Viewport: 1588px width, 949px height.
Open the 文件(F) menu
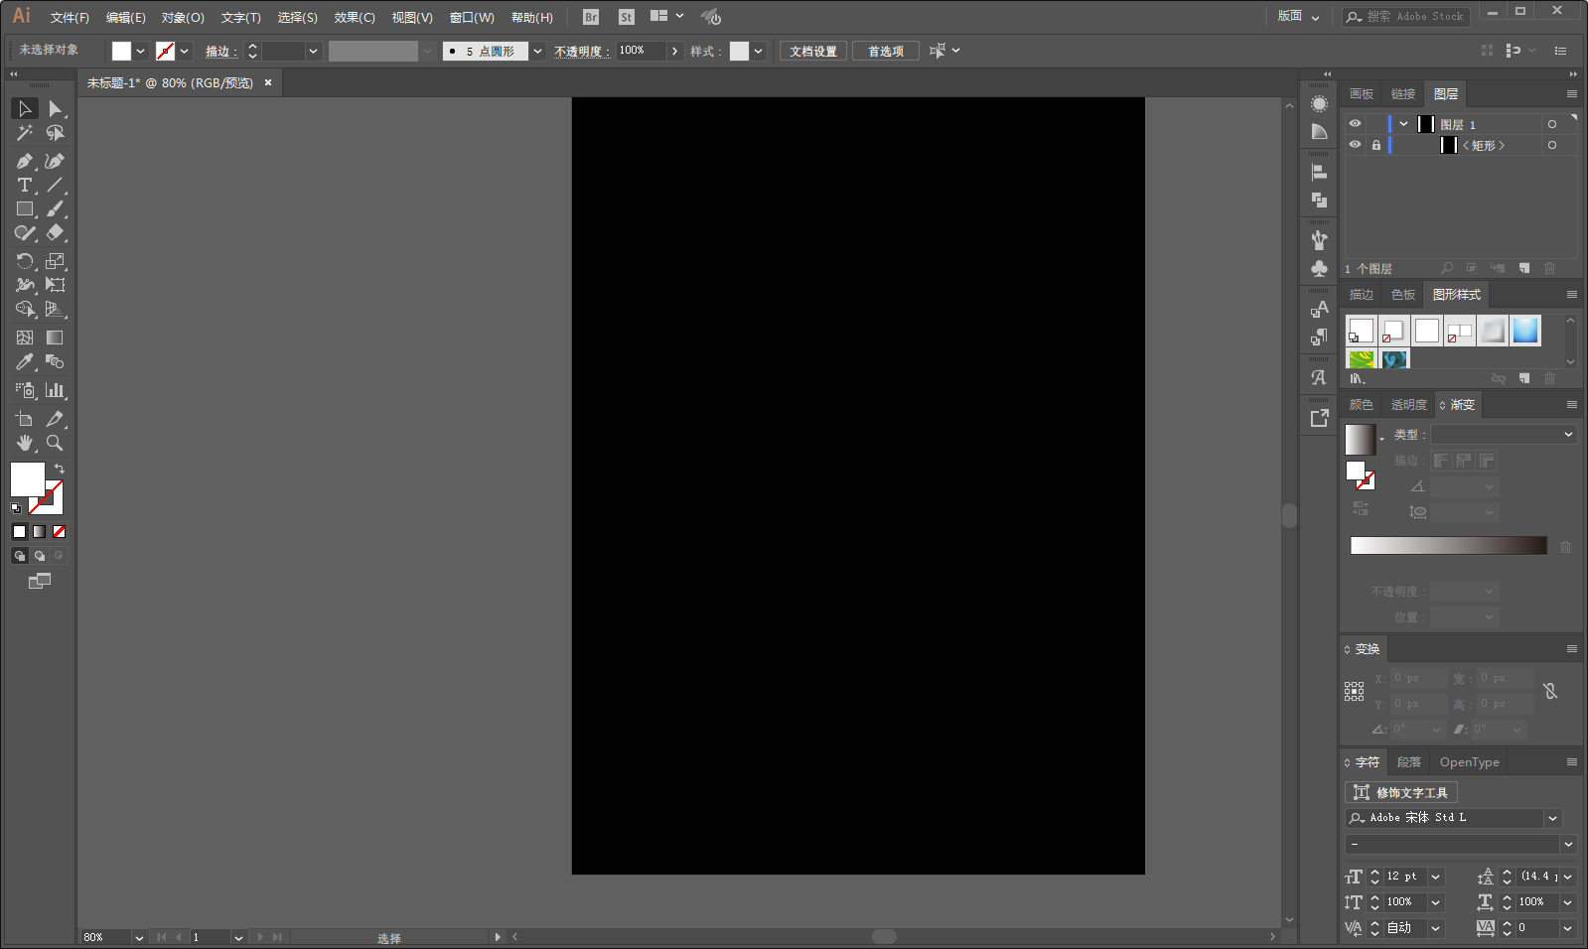click(70, 17)
